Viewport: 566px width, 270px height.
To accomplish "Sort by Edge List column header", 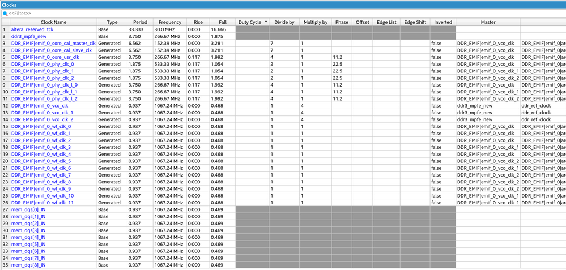I will tap(386, 22).
